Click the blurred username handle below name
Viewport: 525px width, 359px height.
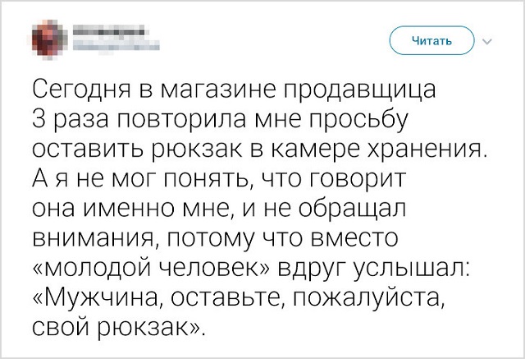(103, 48)
